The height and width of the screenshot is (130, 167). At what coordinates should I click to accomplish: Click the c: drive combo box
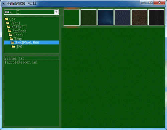tap(31, 12)
